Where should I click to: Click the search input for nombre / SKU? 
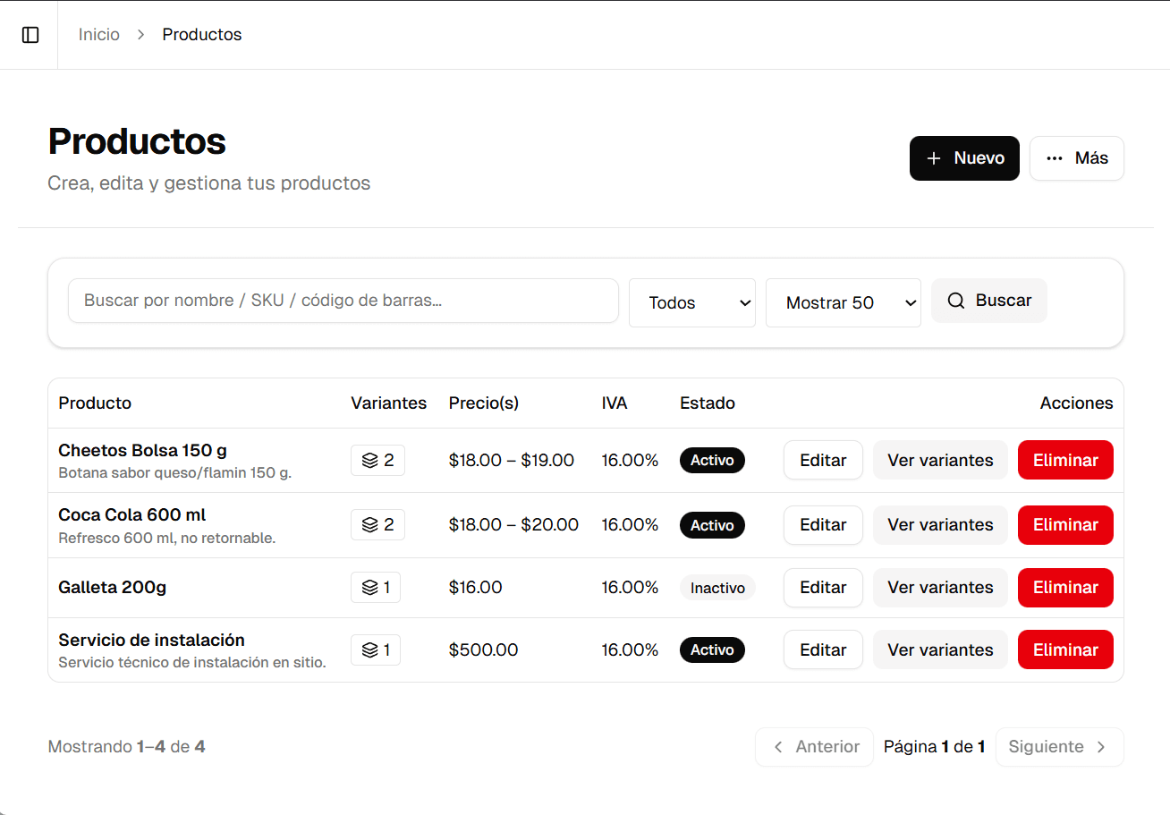click(343, 301)
